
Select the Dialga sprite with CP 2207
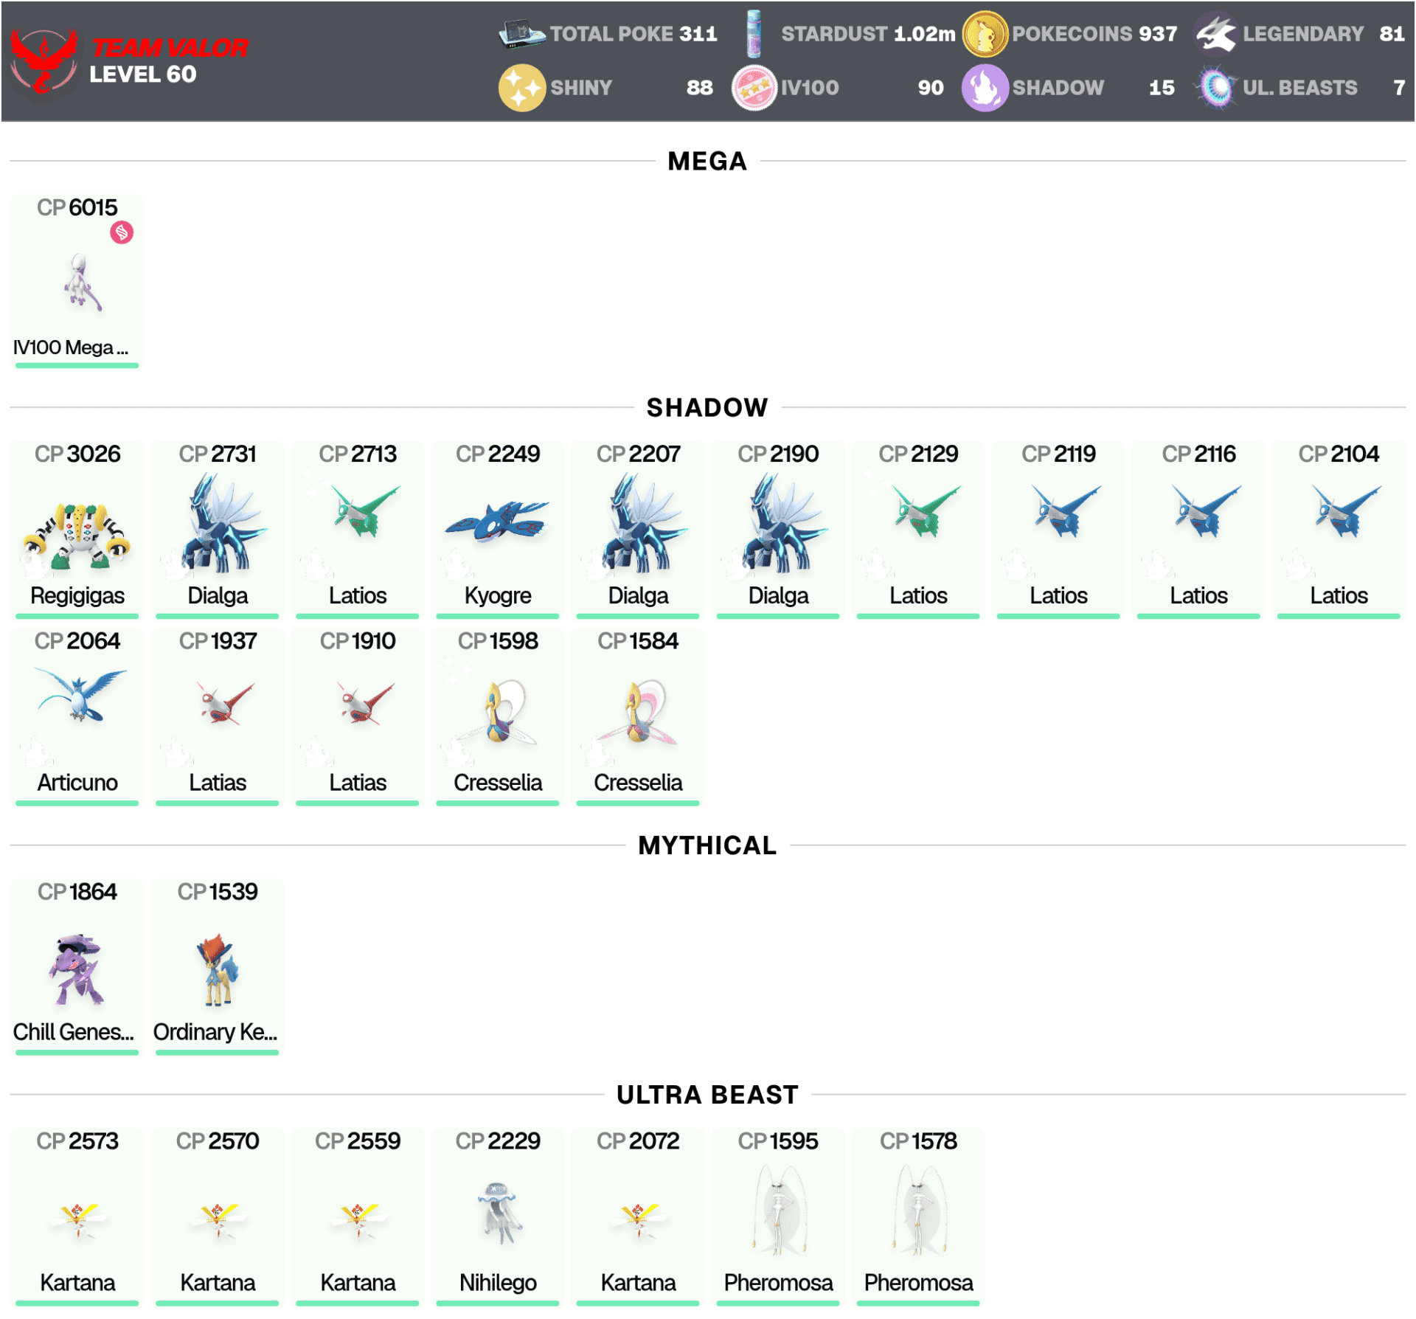644,523
